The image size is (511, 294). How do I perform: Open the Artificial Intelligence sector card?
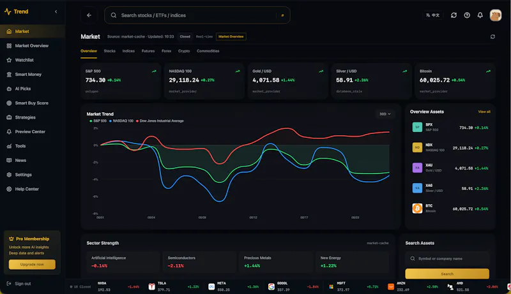coord(123,262)
